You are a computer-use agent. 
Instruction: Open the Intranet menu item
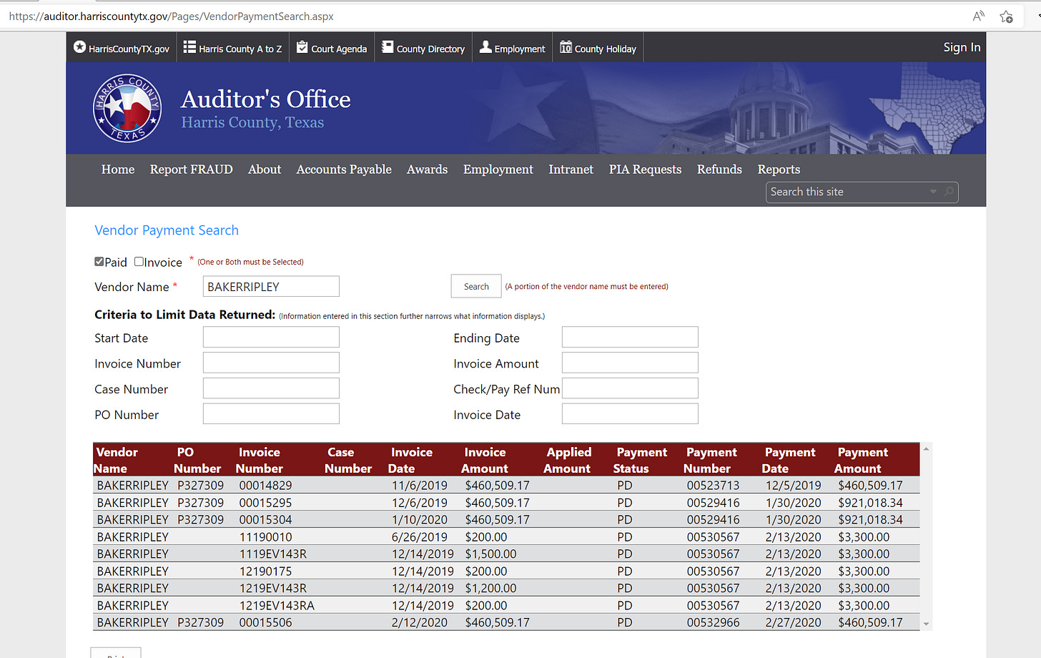[571, 170]
